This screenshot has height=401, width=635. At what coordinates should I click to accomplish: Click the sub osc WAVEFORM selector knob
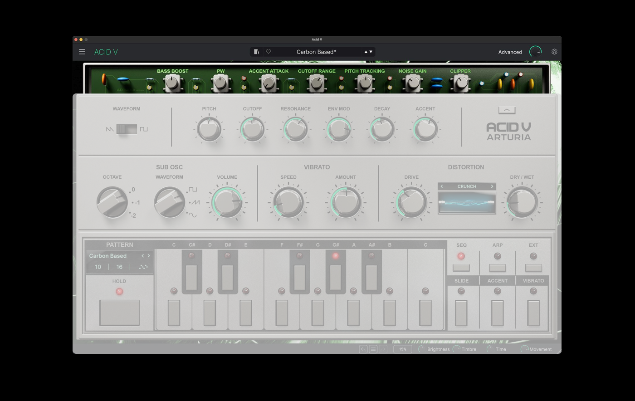click(169, 202)
